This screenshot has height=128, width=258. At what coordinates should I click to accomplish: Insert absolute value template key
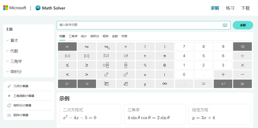coord(67,56)
